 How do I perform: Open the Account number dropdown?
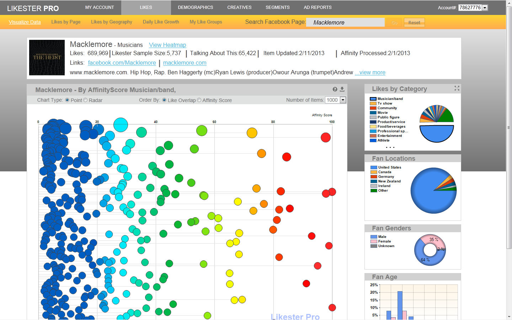pos(485,7)
